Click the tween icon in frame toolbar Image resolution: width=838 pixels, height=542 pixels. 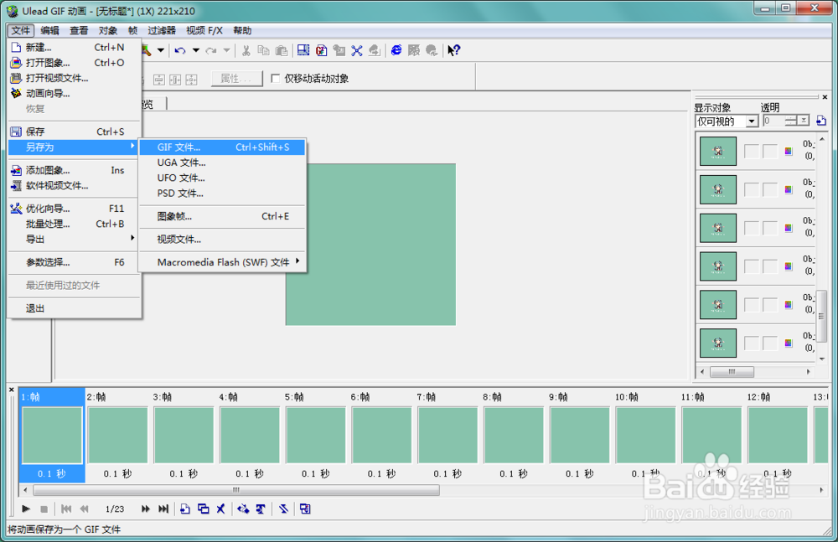(x=243, y=508)
